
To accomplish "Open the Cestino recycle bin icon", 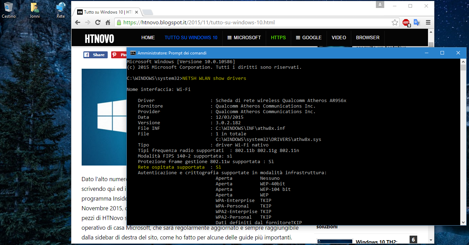I will coord(8,10).
